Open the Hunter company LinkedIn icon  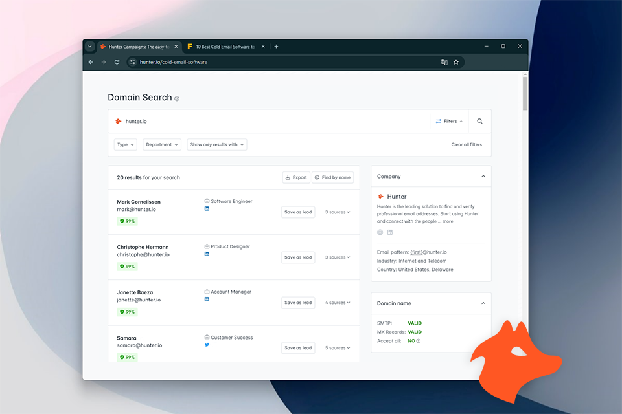(x=390, y=232)
